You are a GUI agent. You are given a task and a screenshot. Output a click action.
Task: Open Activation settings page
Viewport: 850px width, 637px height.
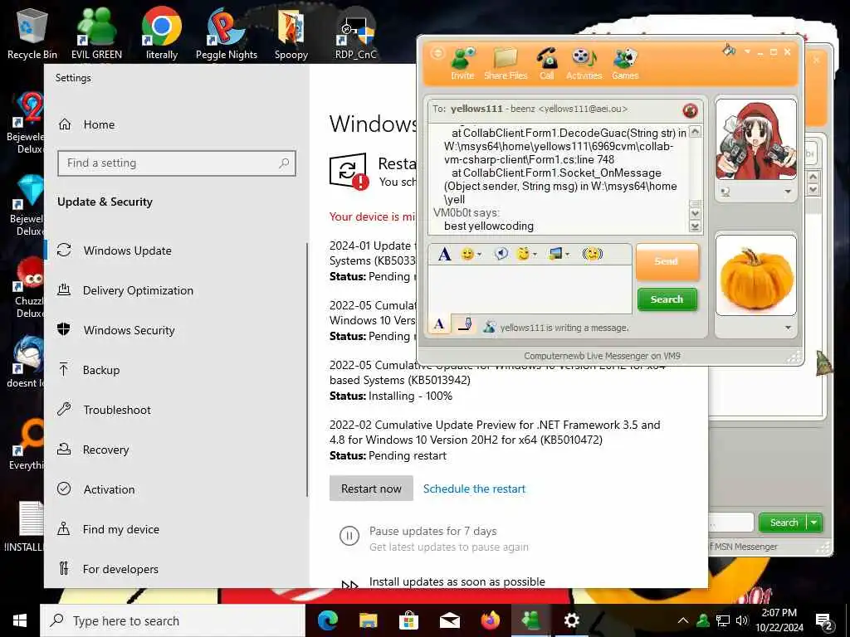point(177,489)
